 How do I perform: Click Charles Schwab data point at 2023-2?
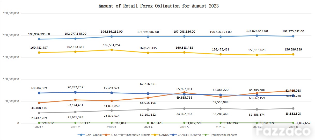point(75,92)
